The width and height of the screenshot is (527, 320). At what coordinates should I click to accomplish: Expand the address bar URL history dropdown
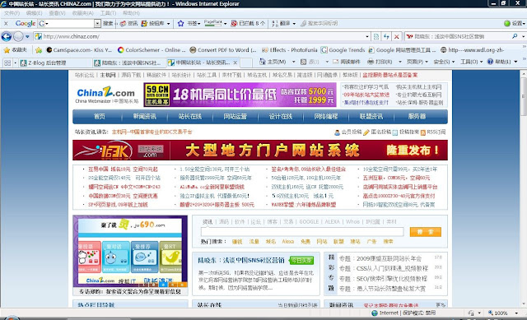pos(367,36)
